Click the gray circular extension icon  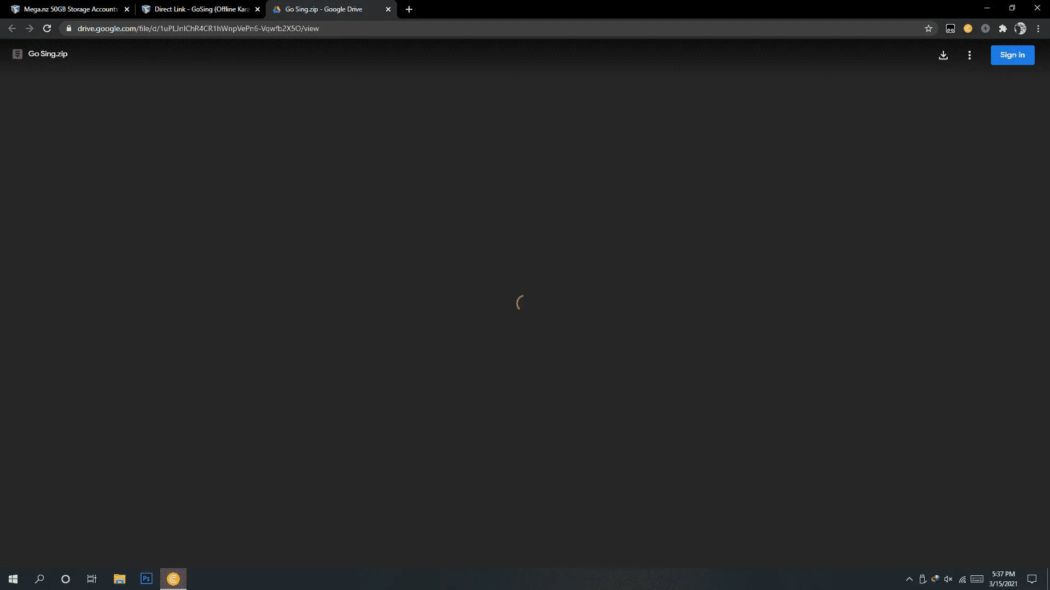985,28
